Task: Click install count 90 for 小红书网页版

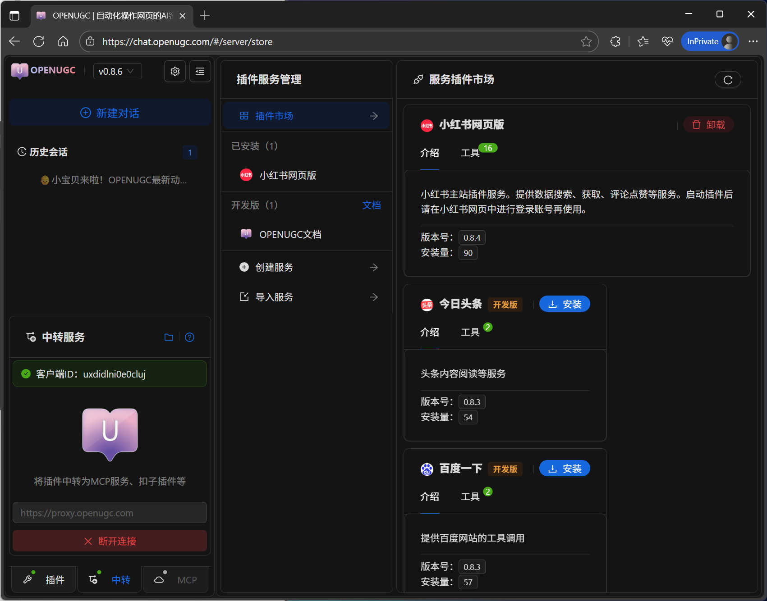Action: pos(468,253)
